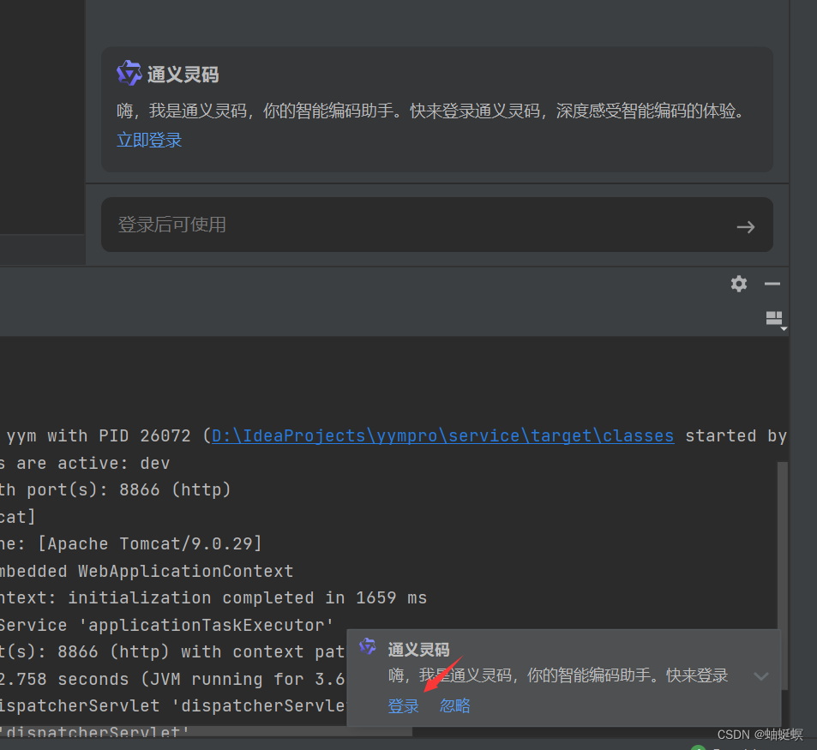Click the console horizontal scrollbar
This screenshot has height=750, width=817.
pyautogui.click(x=206, y=731)
